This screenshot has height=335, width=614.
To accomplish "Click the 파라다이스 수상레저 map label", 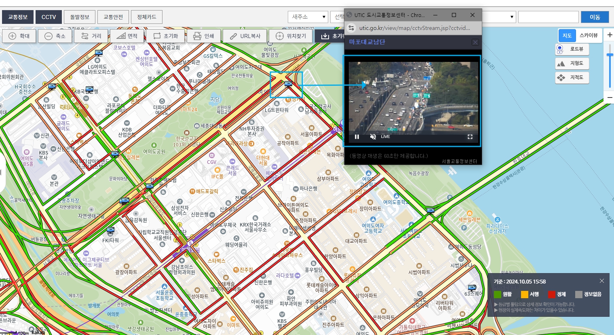I will pyautogui.click(x=497, y=229).
